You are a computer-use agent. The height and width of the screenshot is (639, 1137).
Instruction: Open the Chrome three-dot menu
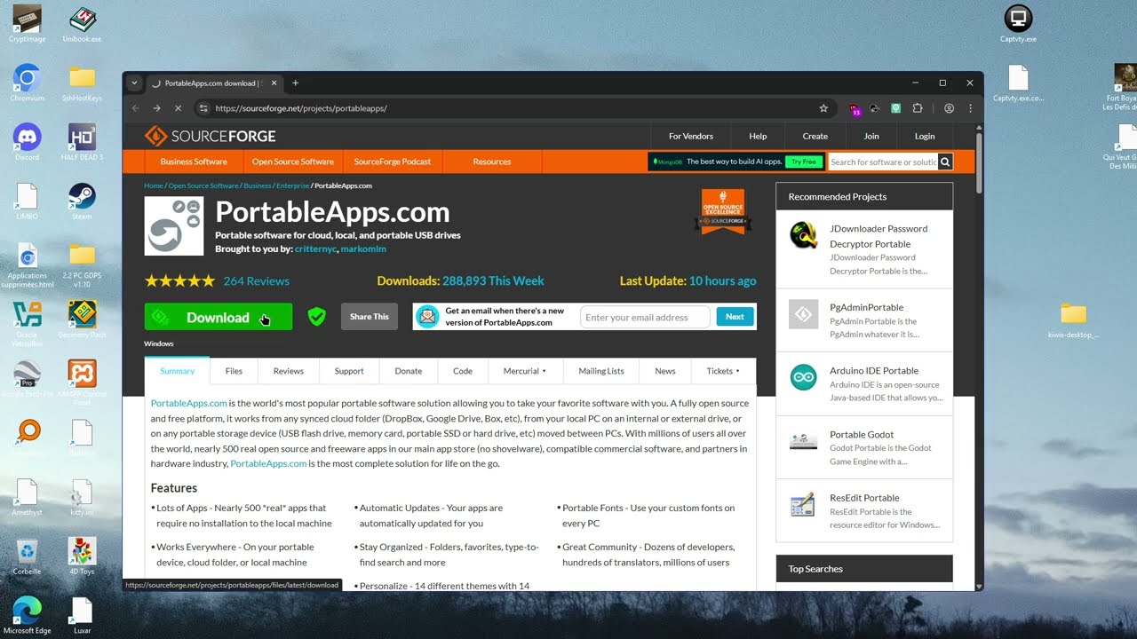click(970, 108)
